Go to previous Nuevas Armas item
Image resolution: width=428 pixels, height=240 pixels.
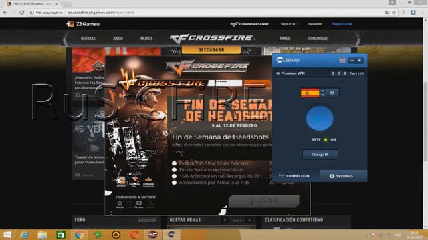point(225,220)
